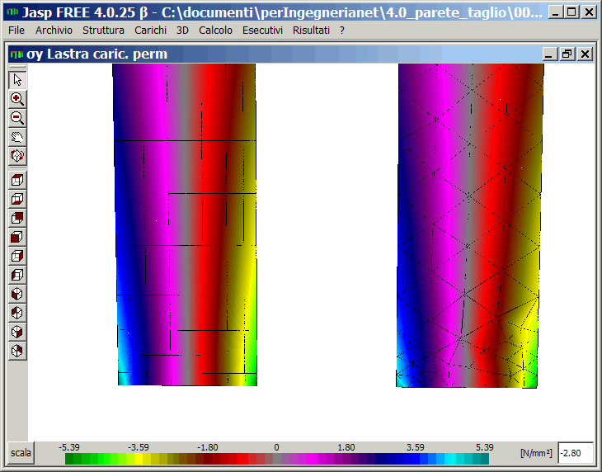Open the File menu

pos(16,31)
